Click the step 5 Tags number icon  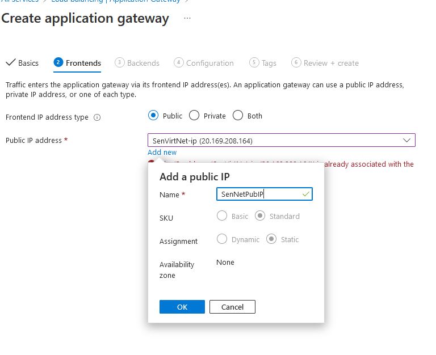point(254,62)
